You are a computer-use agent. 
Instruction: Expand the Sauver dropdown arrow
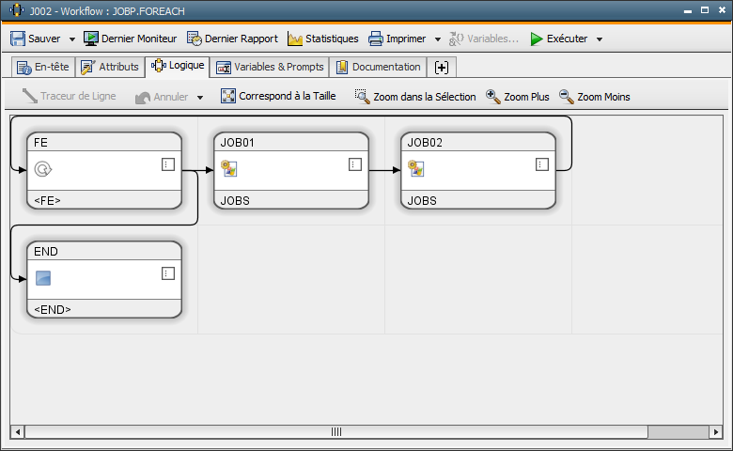click(x=72, y=39)
